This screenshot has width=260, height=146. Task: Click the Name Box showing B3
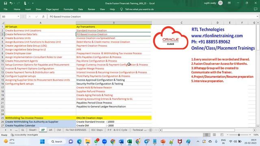(x=9, y=17)
